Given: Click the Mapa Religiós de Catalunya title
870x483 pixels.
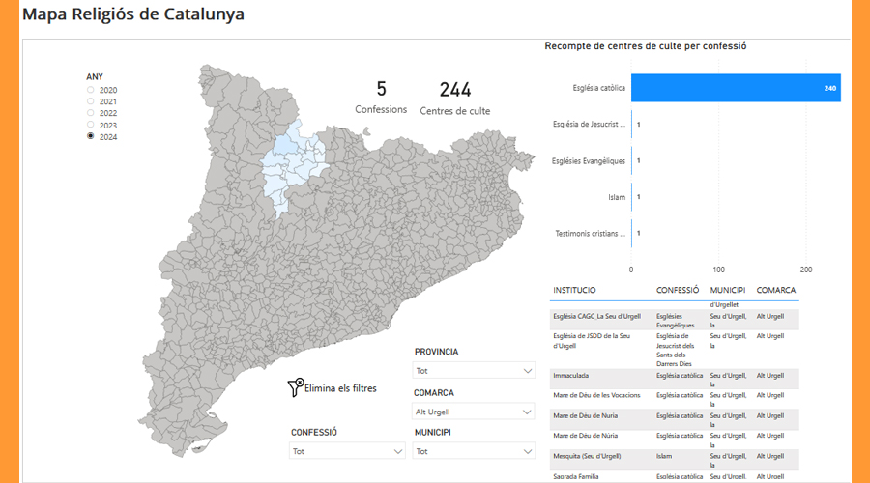Looking at the screenshot, I should (x=133, y=14).
